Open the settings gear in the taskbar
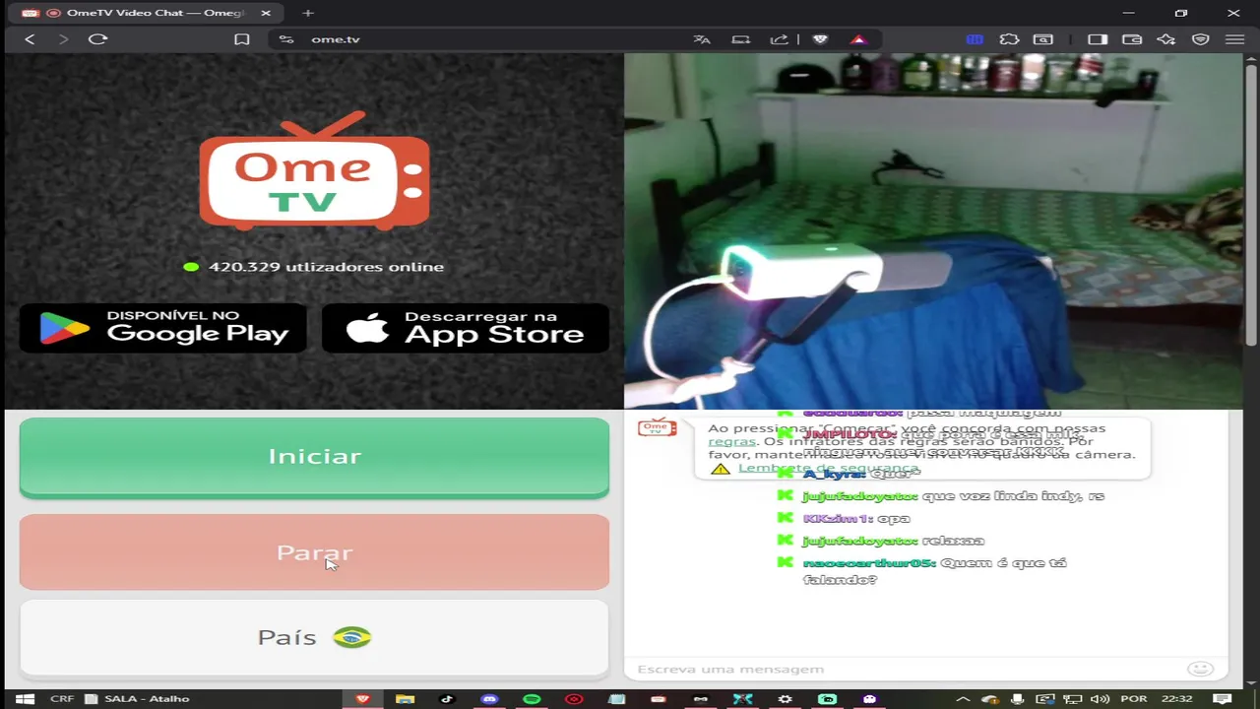The image size is (1260, 709). coord(785,699)
